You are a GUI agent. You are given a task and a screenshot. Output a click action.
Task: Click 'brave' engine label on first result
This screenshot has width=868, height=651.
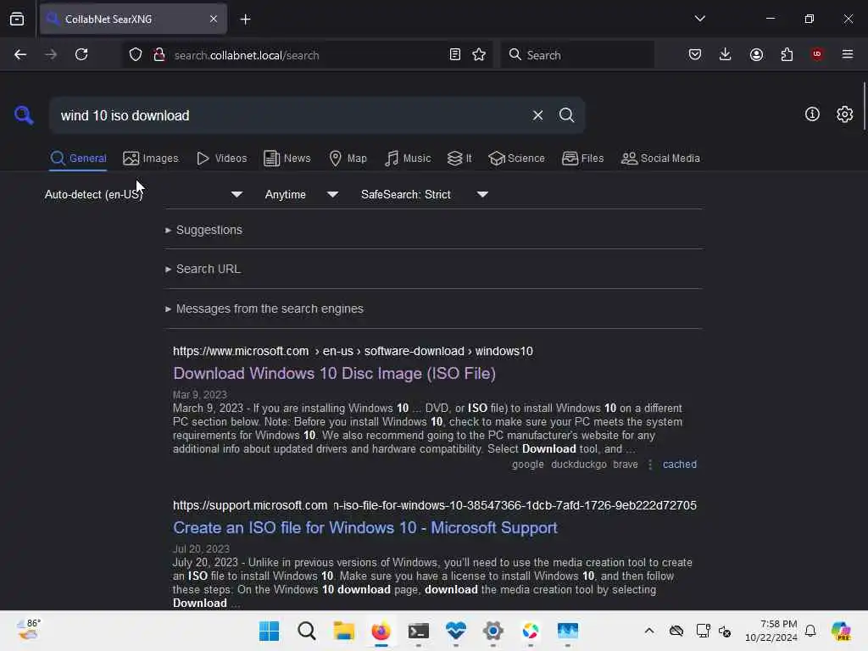tap(626, 465)
